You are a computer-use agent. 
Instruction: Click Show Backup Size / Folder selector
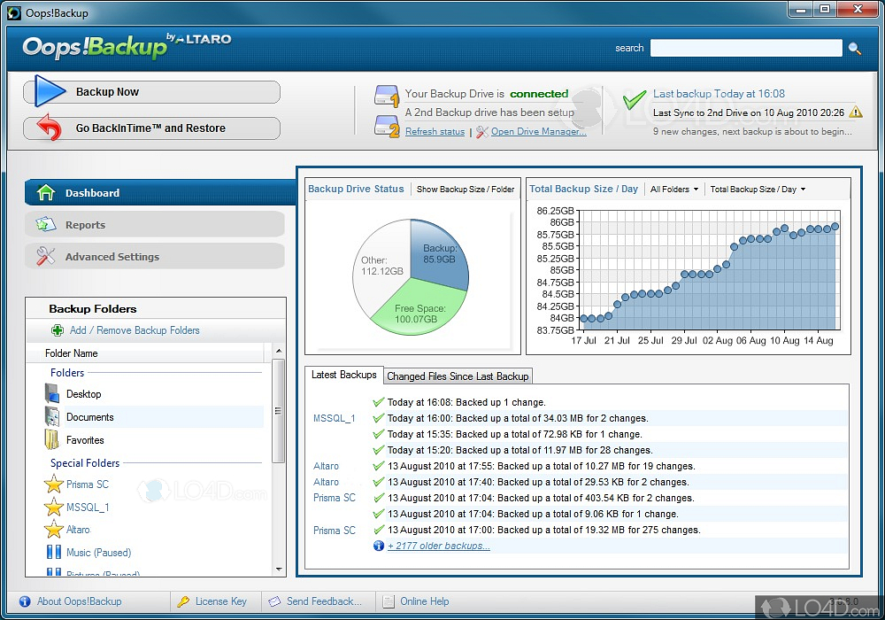click(x=465, y=190)
